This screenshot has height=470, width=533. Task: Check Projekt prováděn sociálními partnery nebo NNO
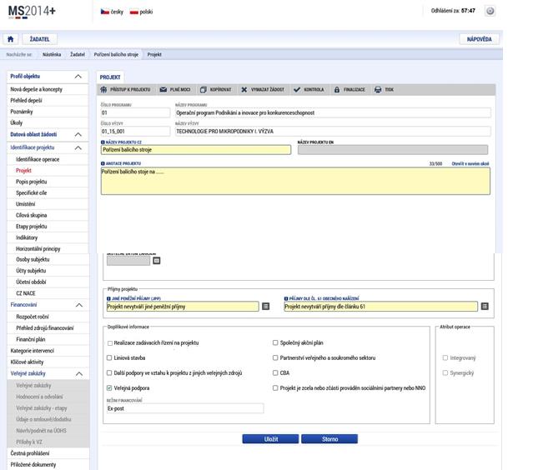tap(275, 387)
